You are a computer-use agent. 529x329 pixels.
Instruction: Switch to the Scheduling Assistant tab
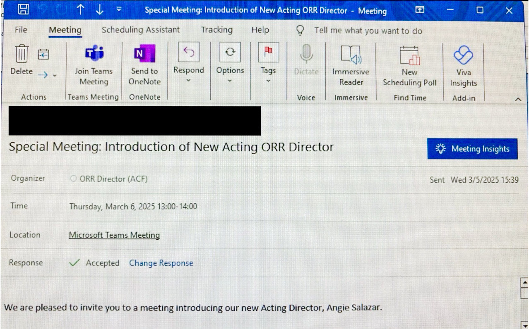pos(141,30)
